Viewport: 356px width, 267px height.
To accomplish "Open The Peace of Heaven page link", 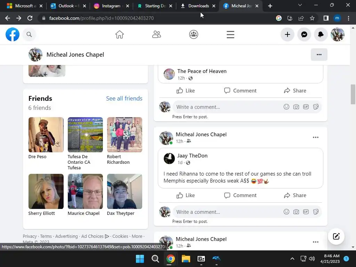I will (202, 71).
